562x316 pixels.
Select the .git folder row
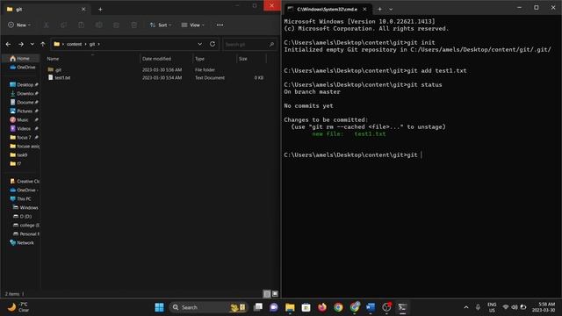(156, 70)
